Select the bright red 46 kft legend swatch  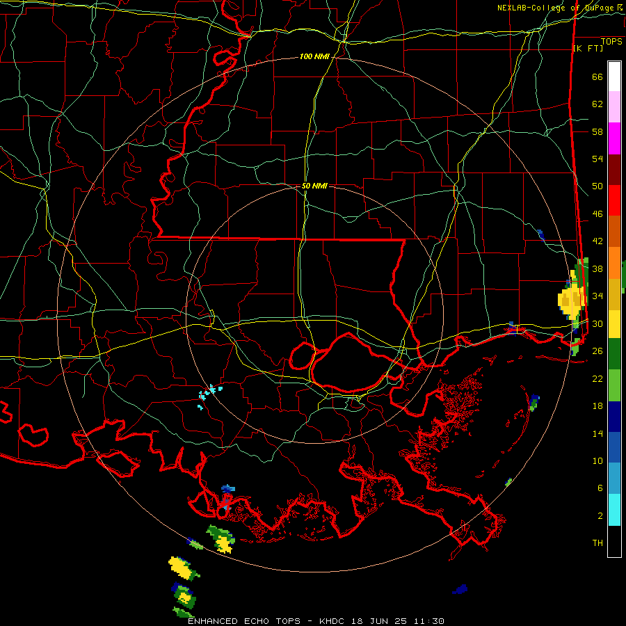pyautogui.click(x=614, y=200)
